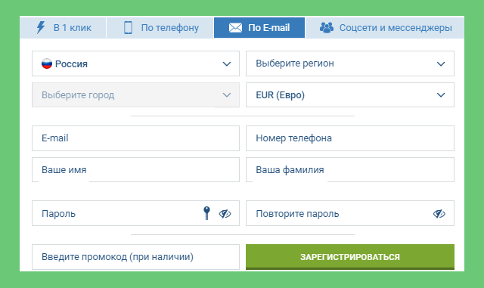484x288 pixels.
Task: Open the EUR (Евро) currency dropdown
Action: tap(349, 94)
